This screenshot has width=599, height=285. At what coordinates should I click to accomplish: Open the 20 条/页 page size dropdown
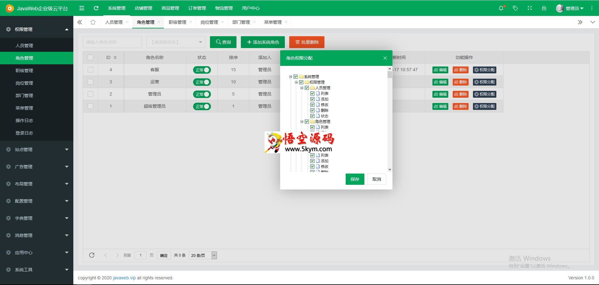[203, 255]
